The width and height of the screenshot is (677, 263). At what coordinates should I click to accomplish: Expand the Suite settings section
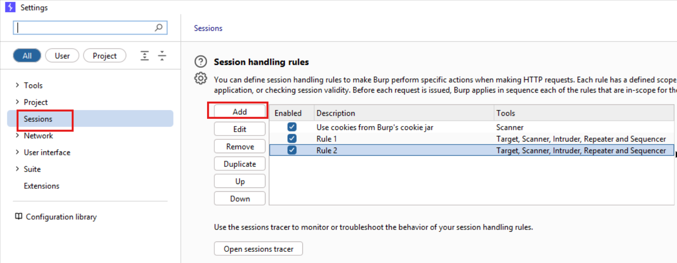click(x=17, y=169)
